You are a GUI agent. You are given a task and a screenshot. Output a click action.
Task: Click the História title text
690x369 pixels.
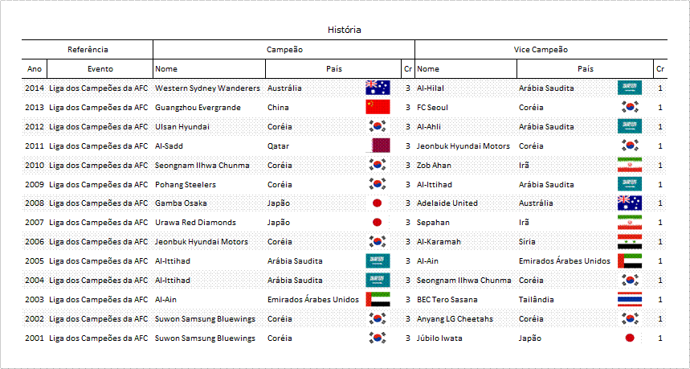345,30
